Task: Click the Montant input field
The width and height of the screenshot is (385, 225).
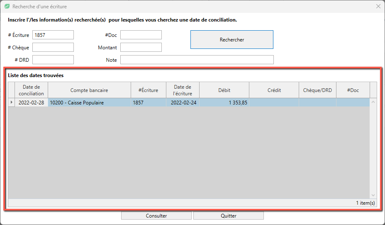Action: [141, 47]
